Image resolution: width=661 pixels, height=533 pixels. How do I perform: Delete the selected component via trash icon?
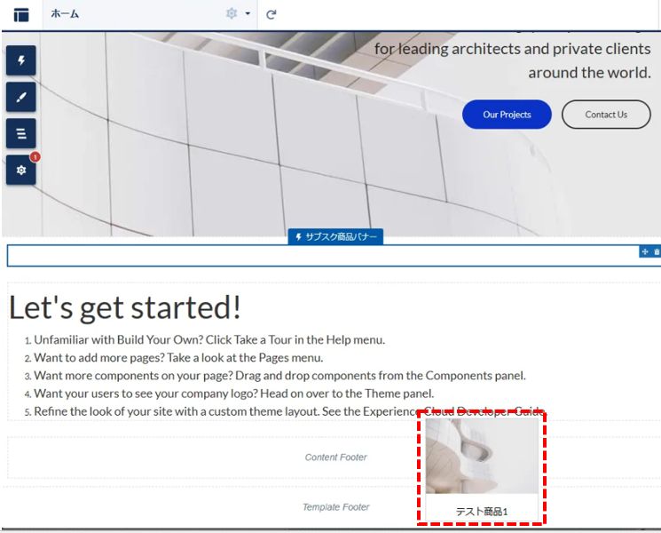657,252
